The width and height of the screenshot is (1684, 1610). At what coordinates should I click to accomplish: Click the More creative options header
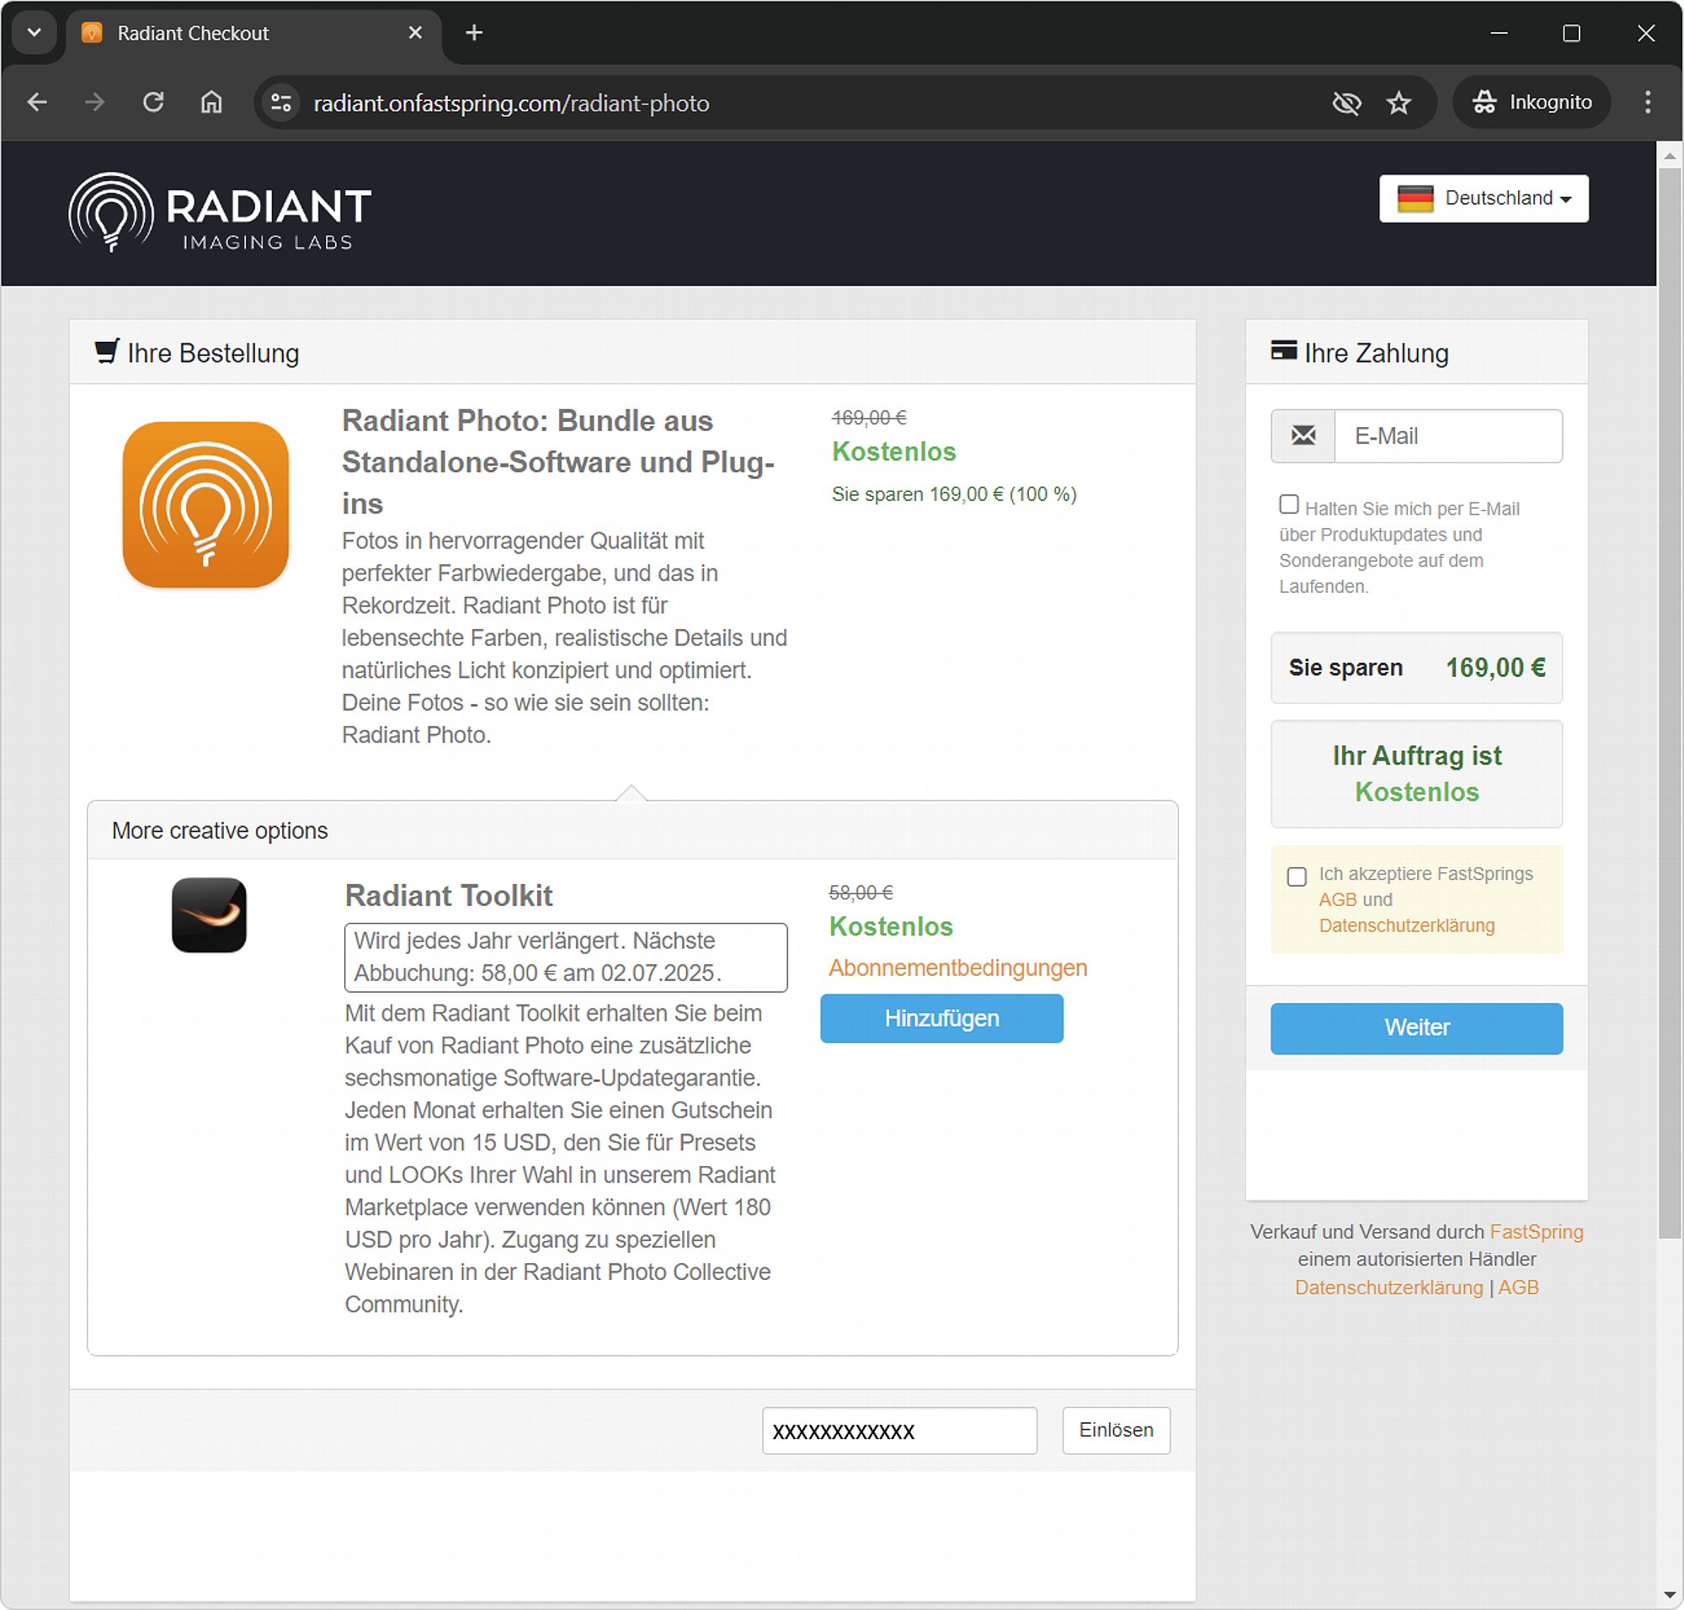(632, 831)
